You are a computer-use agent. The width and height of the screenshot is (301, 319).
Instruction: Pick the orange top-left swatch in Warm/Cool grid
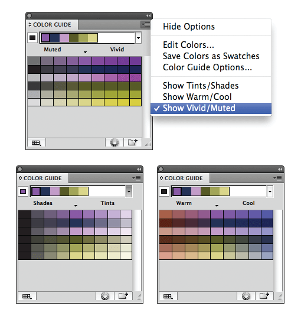[165, 214]
